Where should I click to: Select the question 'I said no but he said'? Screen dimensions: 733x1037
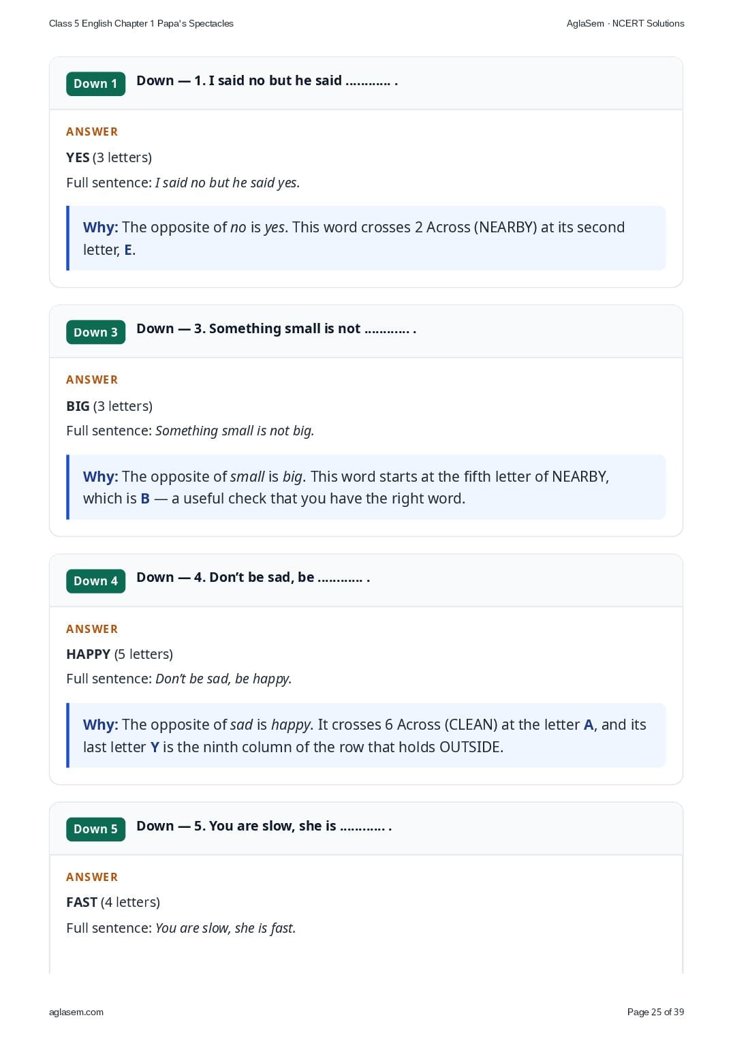(267, 80)
